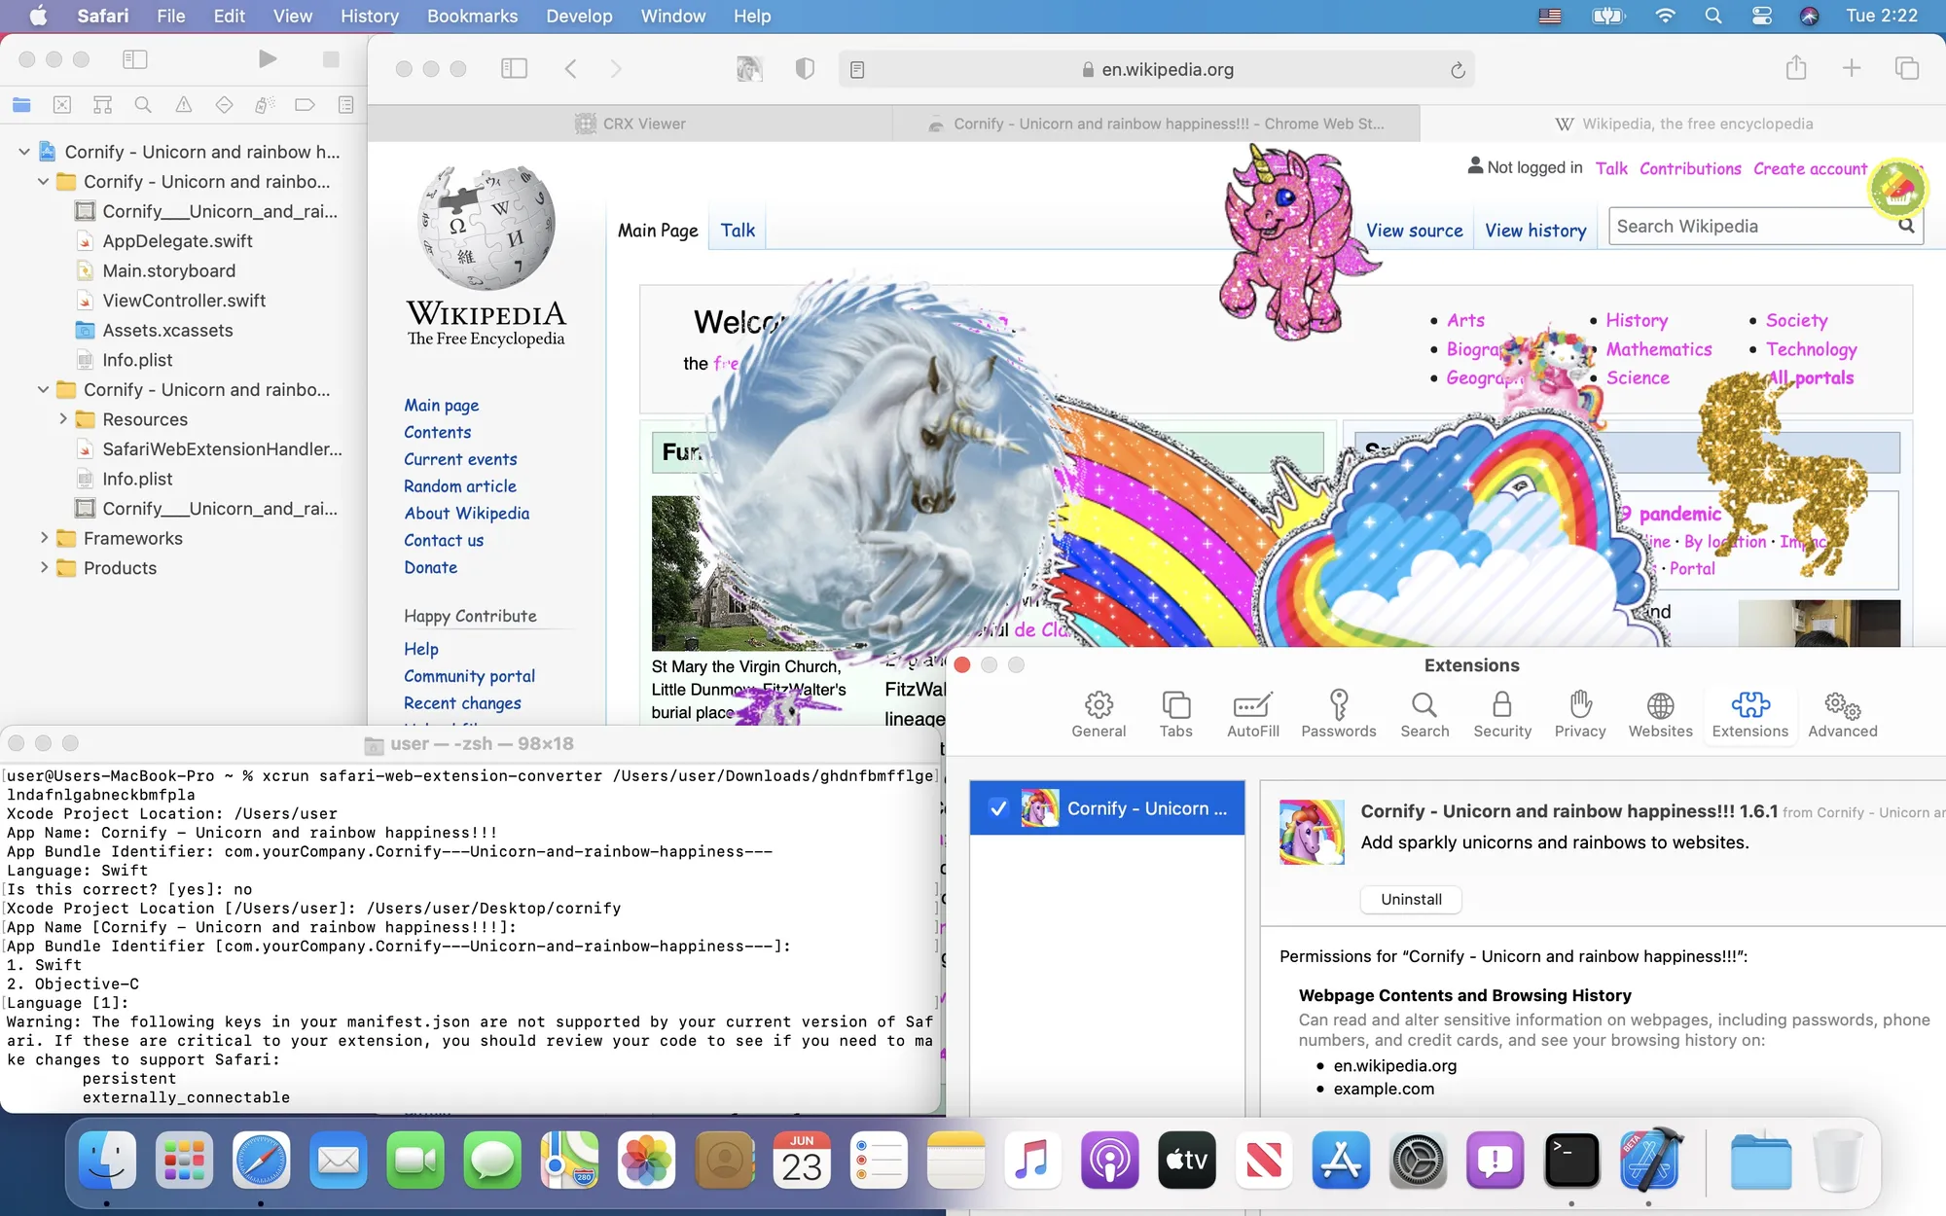Open Wikipedia View history link

coord(1535,231)
